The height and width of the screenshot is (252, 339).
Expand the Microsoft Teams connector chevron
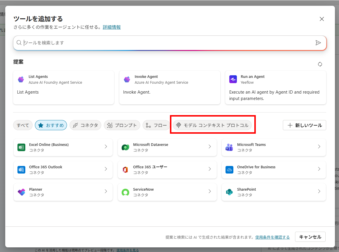click(x=319, y=146)
